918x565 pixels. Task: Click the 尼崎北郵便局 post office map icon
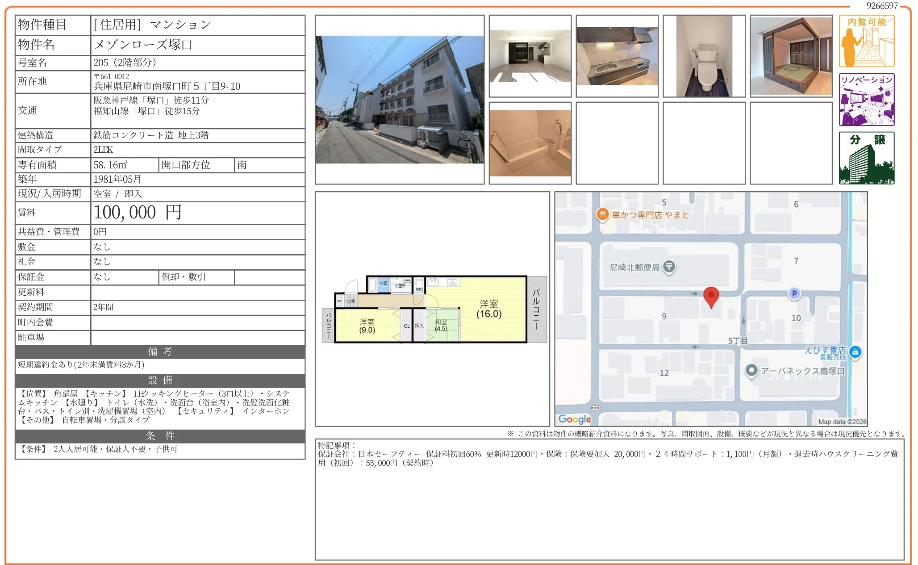(x=669, y=267)
